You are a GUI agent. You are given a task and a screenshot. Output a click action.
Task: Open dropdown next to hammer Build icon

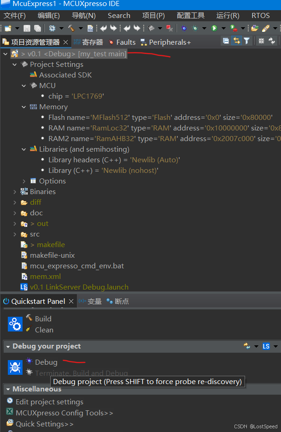[81, 28]
